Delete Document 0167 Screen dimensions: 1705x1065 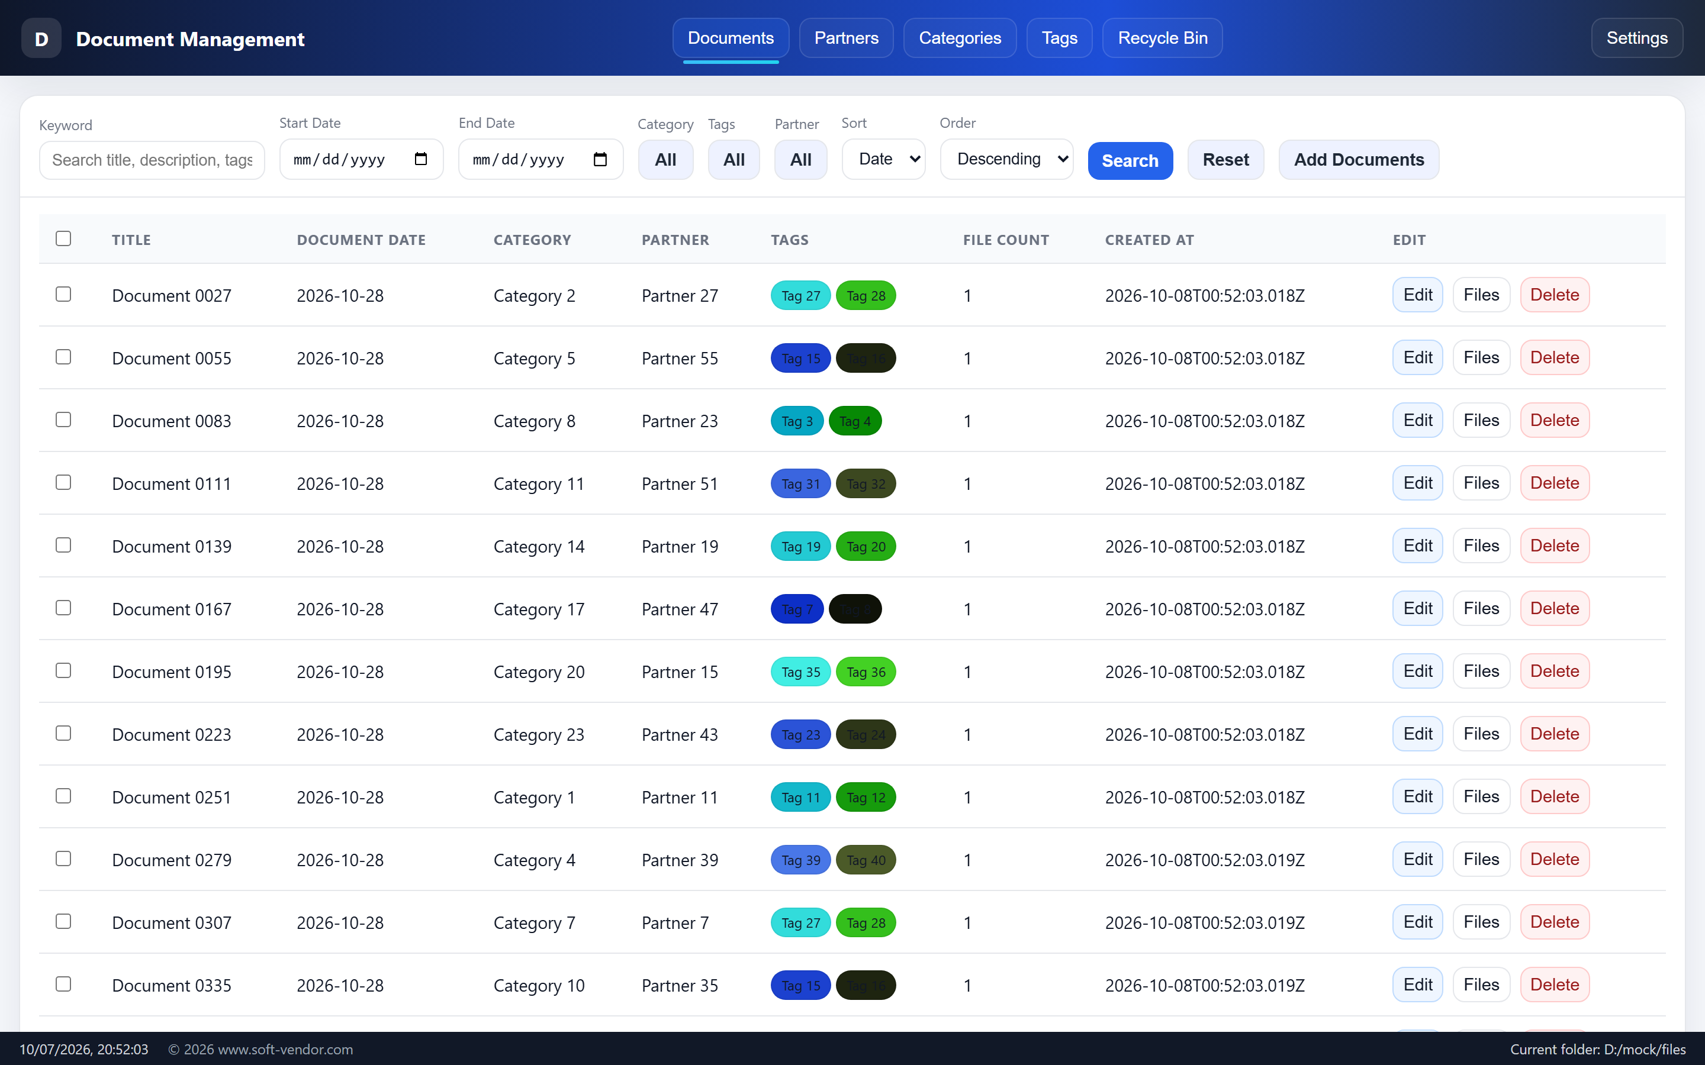[1554, 609]
